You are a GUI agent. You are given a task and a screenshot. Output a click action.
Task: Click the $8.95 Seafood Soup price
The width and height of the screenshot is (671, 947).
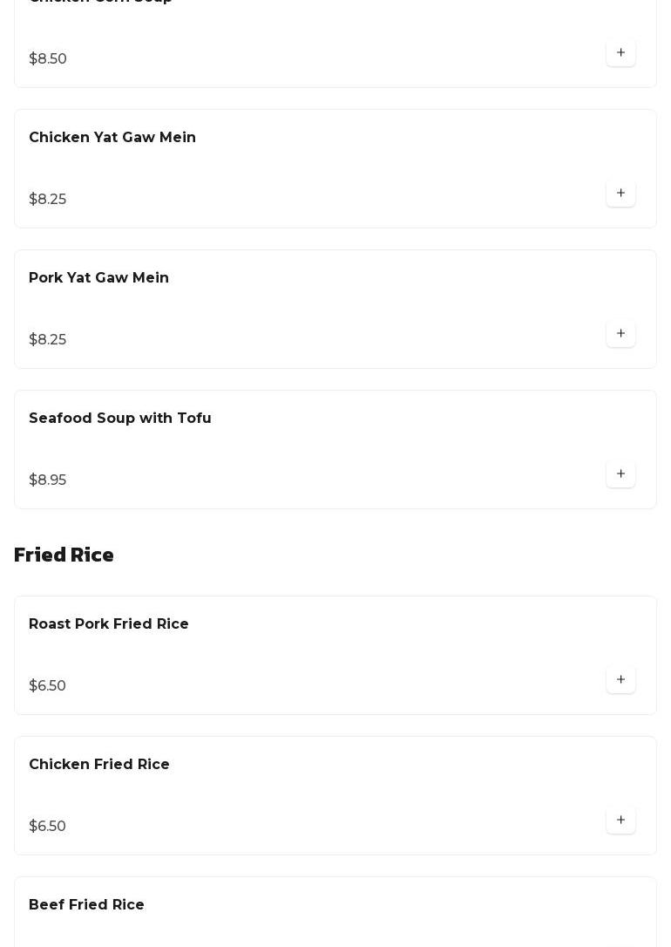pos(47,480)
